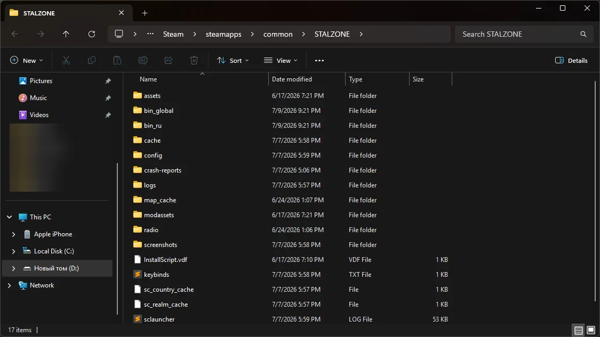Go up one folder with Up arrow
The height and width of the screenshot is (337, 600).
coord(66,34)
